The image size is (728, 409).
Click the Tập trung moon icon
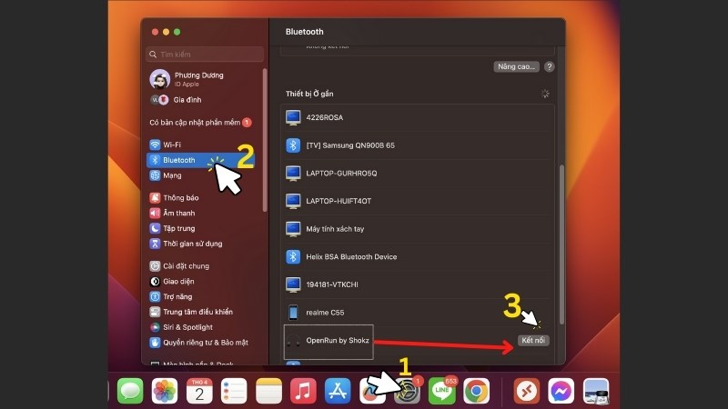[155, 228]
